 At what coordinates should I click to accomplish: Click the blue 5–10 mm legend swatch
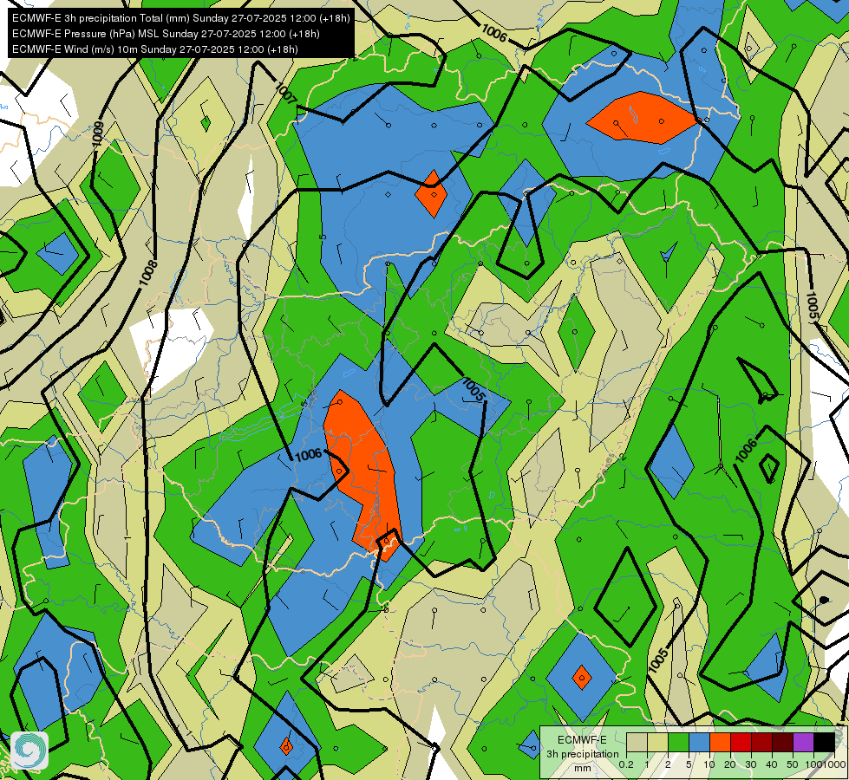pos(699,743)
